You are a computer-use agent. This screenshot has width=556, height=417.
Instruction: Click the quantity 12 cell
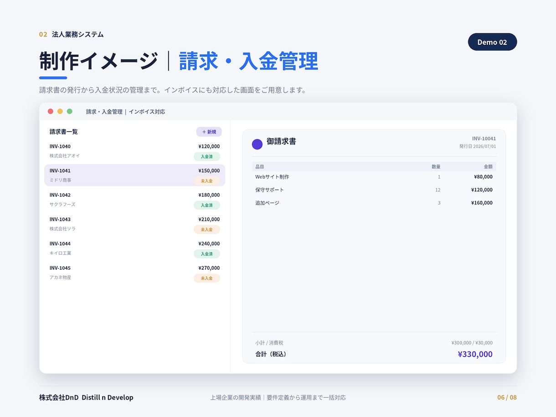pos(438,190)
